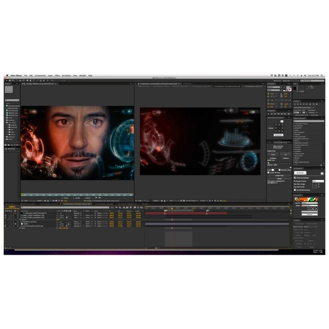Toggle Hide Shy Layers timeline switch

click(124, 208)
